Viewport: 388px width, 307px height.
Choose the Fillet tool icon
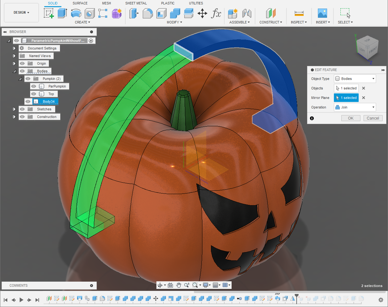coord(148,13)
